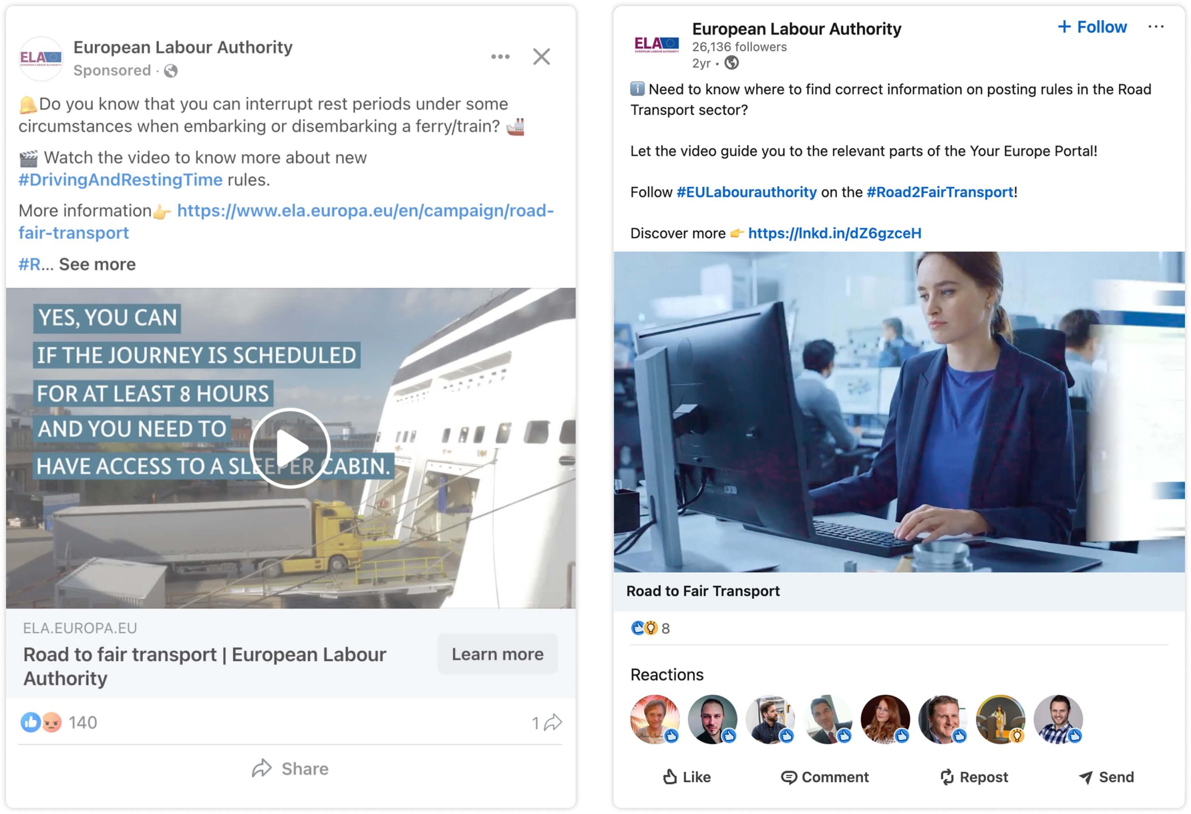Like the LinkedIn post
The width and height of the screenshot is (1191, 814).
(x=686, y=777)
